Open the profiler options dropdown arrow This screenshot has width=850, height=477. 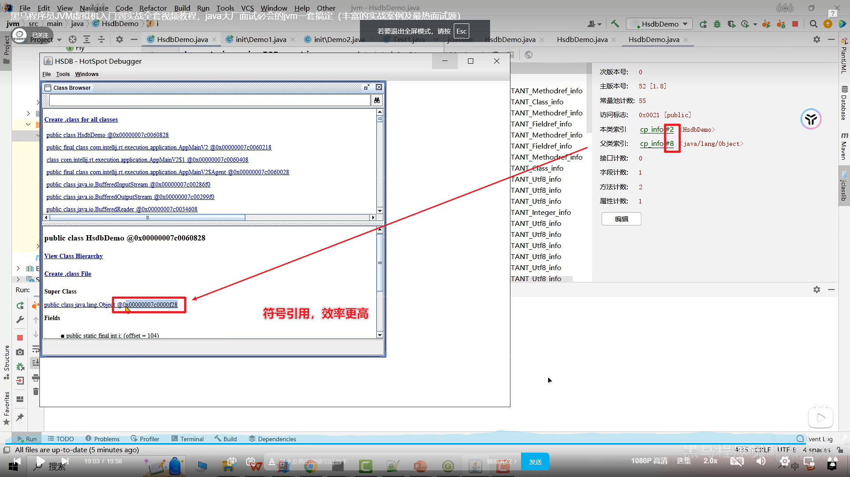pyautogui.click(x=755, y=24)
